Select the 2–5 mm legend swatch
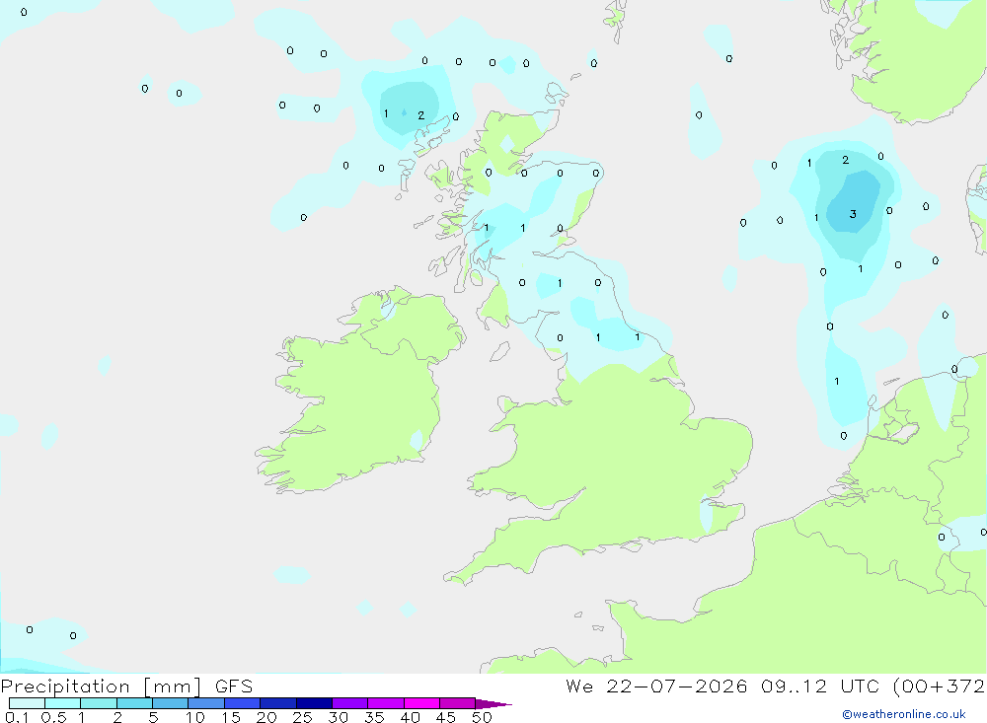987x723 pixels. tap(134, 703)
